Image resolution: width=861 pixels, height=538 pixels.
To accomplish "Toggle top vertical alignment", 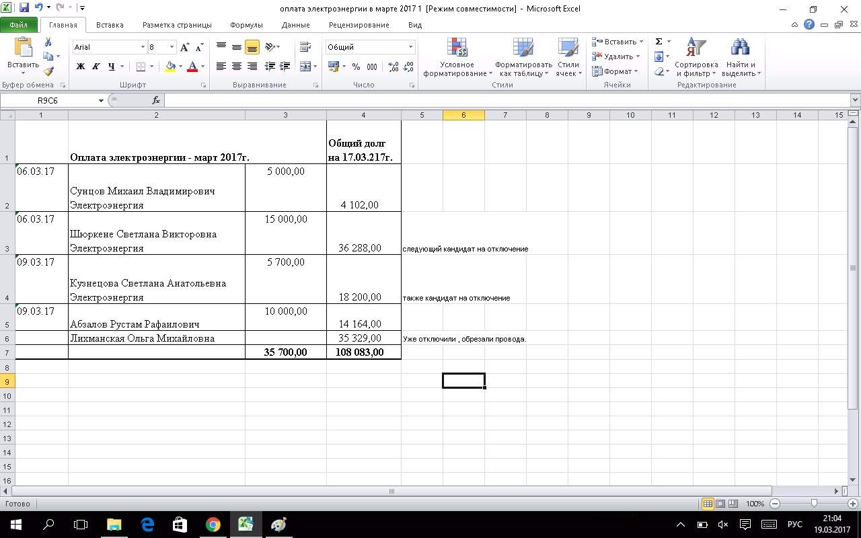I will [x=221, y=47].
